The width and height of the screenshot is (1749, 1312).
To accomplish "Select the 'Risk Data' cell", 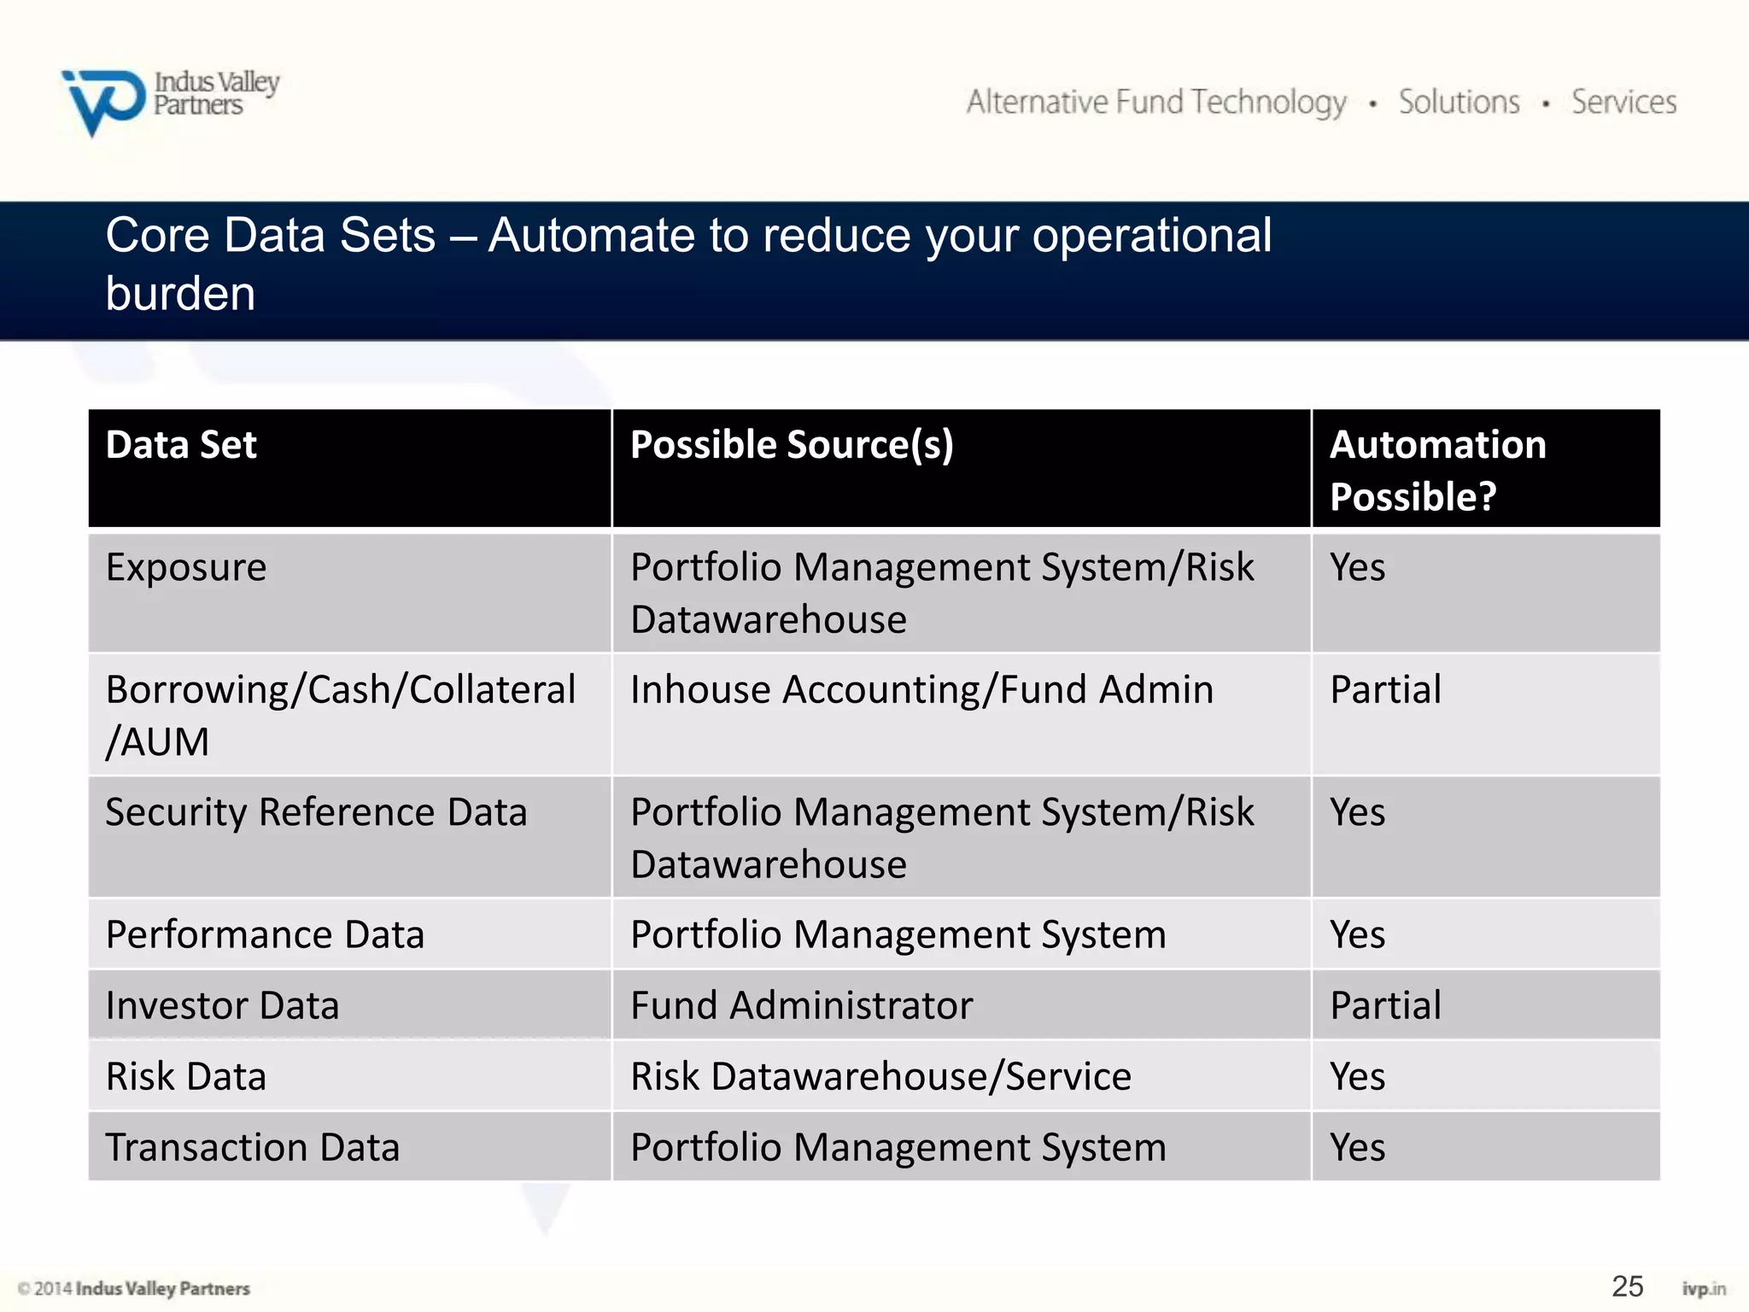I will 350,1075.
